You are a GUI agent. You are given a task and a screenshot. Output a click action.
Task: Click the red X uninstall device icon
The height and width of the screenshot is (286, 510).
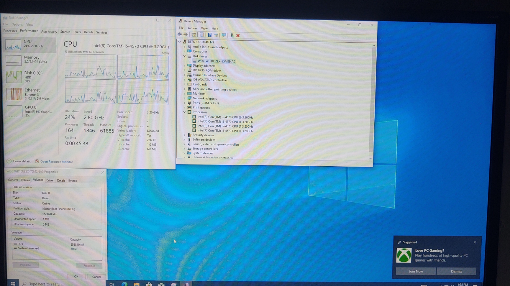[238, 36]
